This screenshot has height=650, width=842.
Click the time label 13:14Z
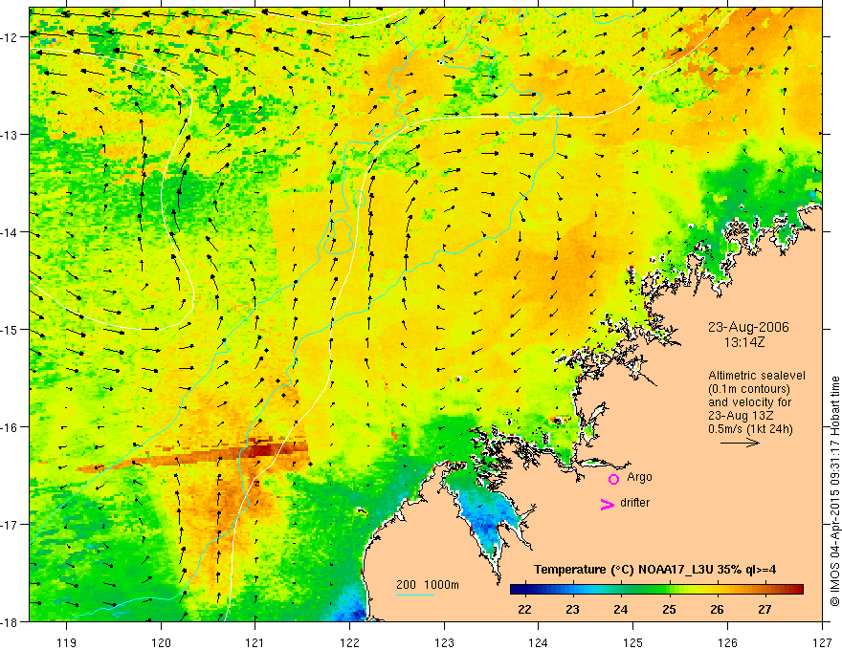click(743, 342)
